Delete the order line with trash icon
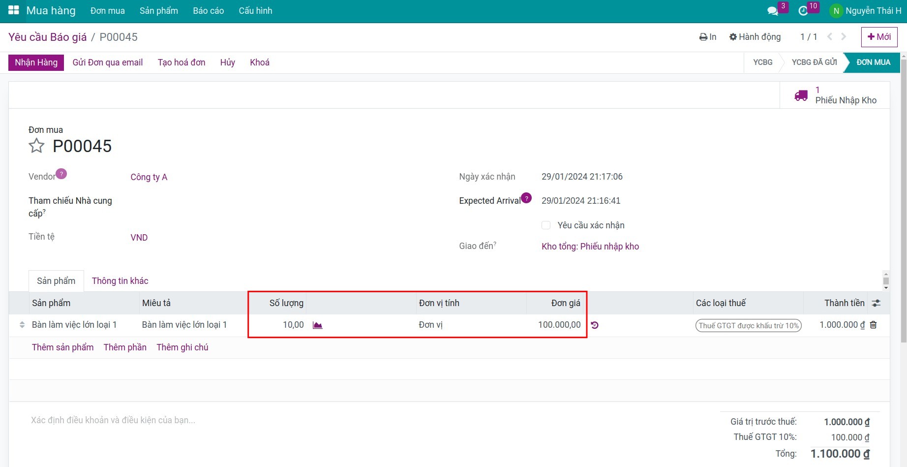The image size is (907, 467). coord(874,325)
